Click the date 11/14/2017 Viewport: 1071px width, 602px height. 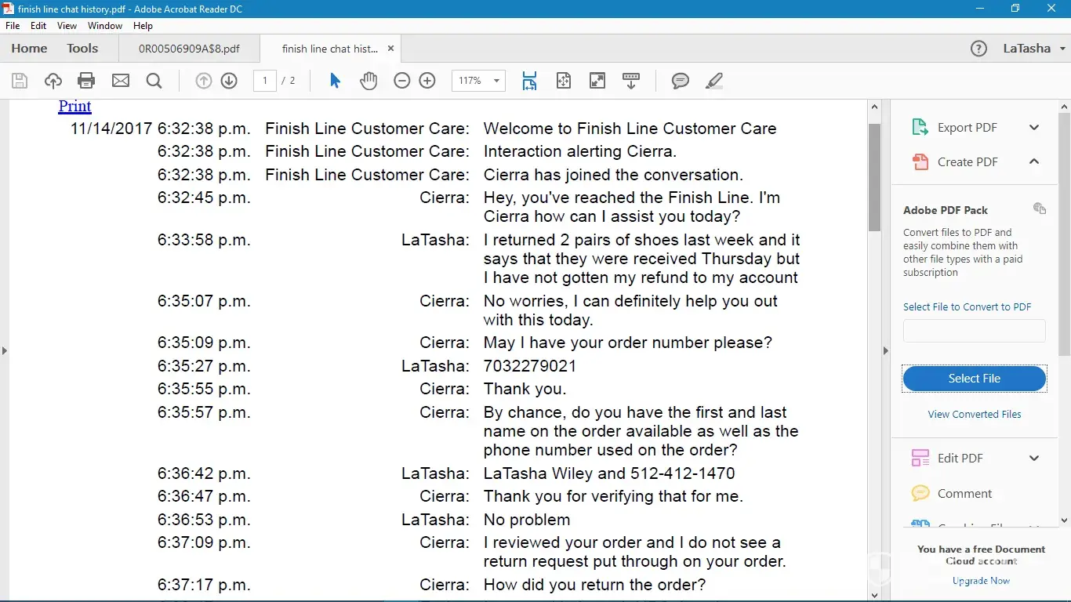(111, 129)
